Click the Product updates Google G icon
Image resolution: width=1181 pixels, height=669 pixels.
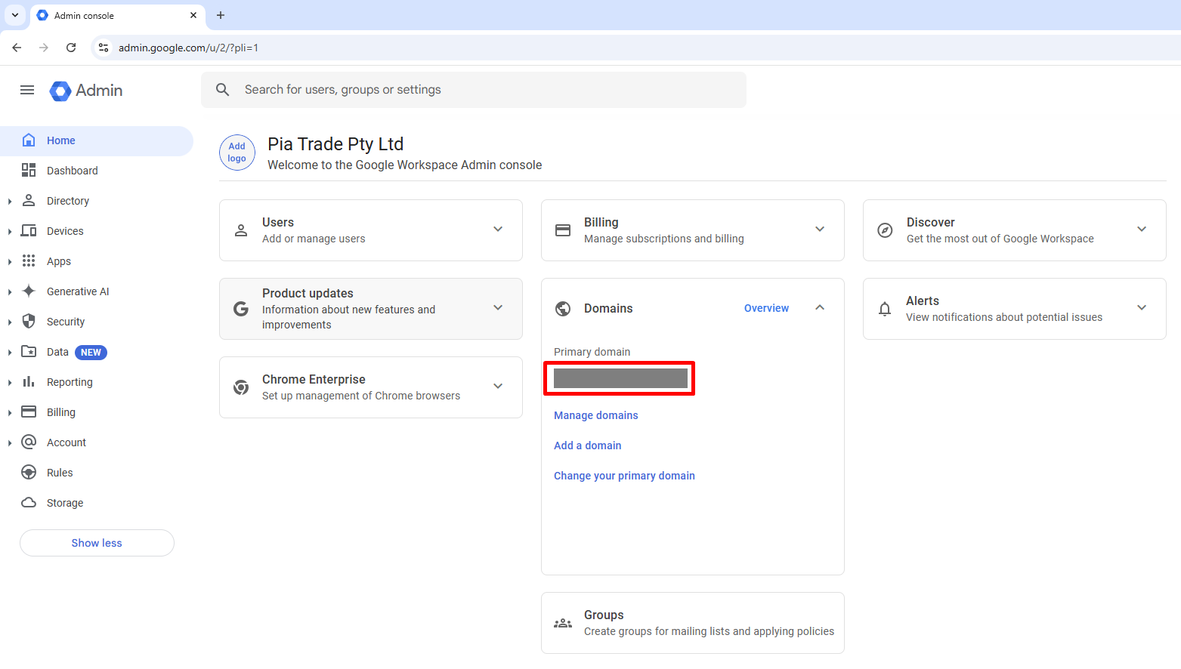point(241,309)
